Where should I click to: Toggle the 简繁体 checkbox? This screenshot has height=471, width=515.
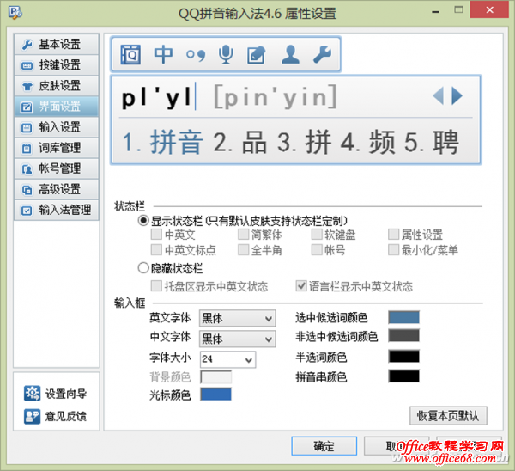[x=244, y=235]
